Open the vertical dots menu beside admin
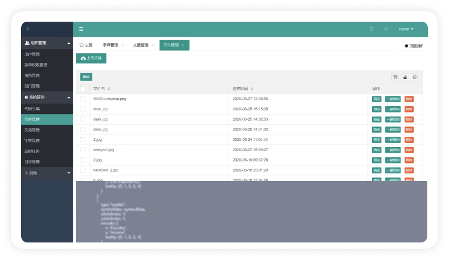The height and width of the screenshot is (260, 449). coord(422,29)
